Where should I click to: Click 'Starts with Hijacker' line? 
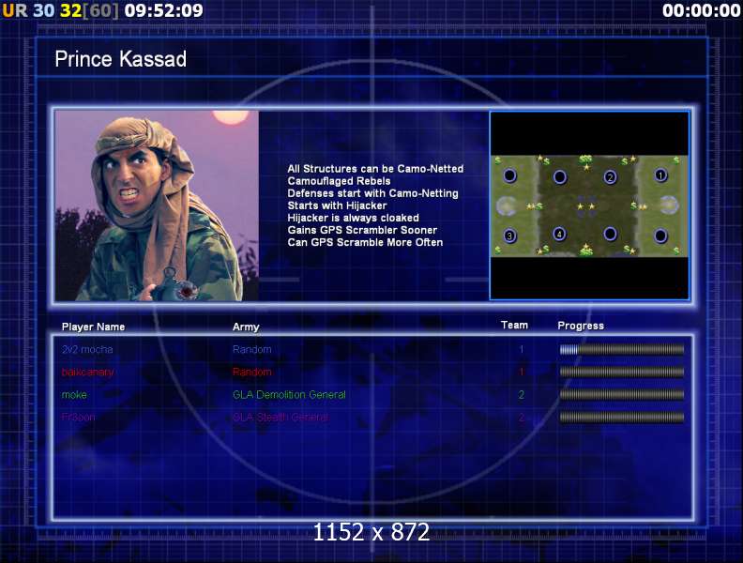tap(338, 205)
